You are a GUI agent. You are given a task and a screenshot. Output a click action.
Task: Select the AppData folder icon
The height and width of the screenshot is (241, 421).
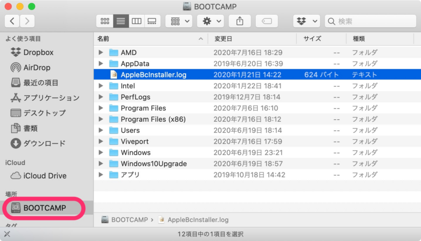[x=114, y=64]
